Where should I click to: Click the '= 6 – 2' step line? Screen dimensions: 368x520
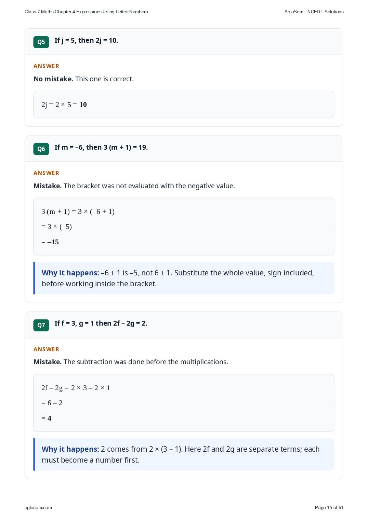pos(52,403)
